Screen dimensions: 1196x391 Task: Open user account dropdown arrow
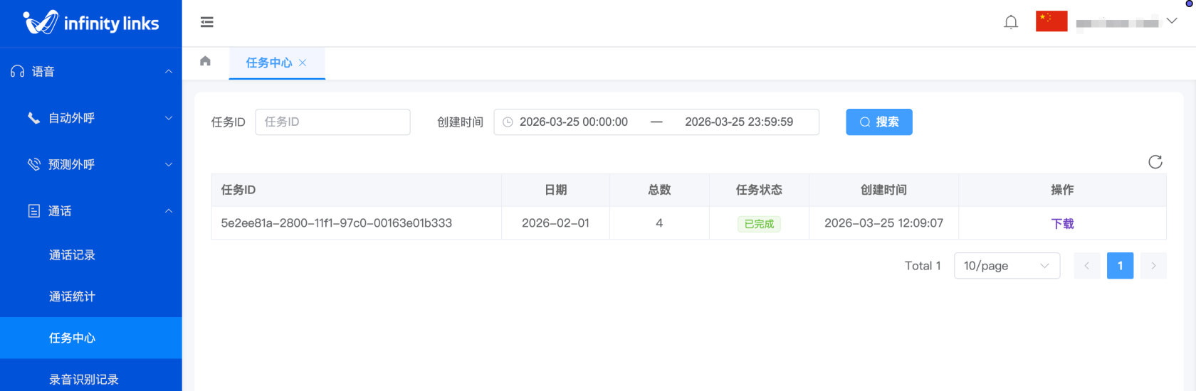[x=1171, y=21]
